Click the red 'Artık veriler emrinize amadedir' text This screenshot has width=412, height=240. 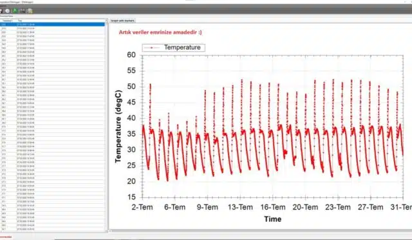click(160, 32)
